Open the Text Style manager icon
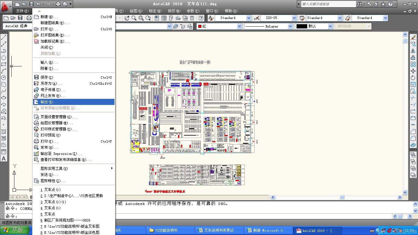 211,18
